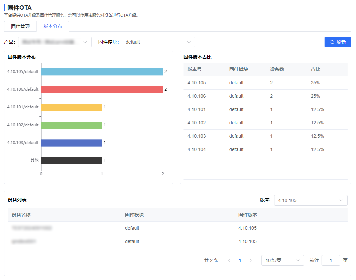Select page number 1 in pagination
356x280 pixels.
point(240,260)
